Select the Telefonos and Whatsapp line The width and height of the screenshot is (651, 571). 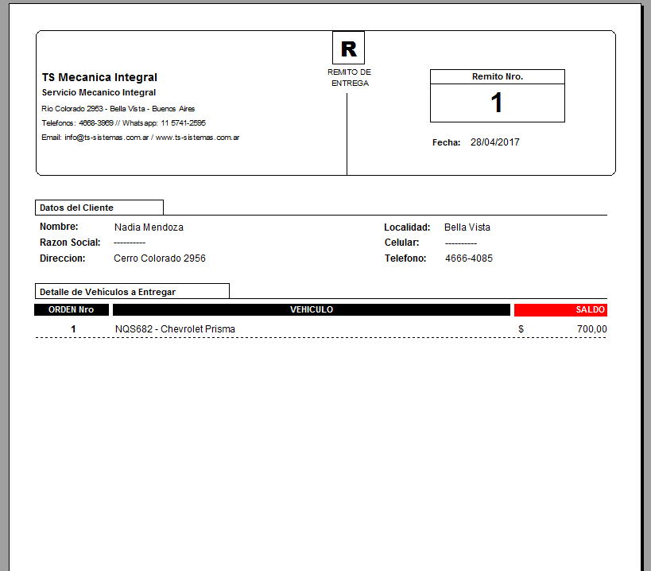pos(123,123)
